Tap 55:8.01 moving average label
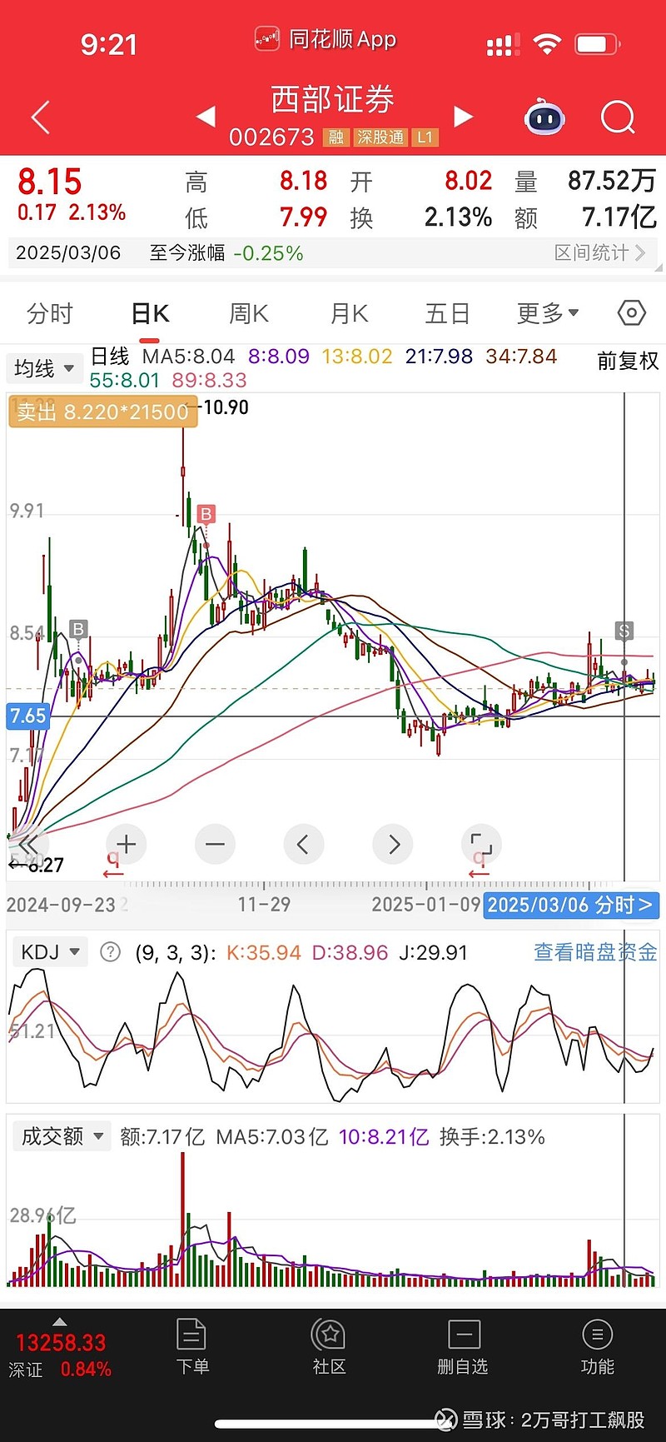666x1442 pixels. (x=125, y=380)
